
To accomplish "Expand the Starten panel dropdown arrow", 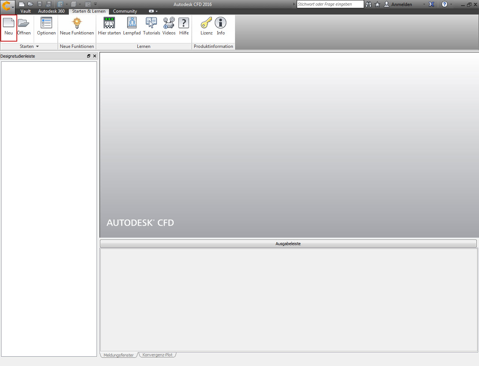I will coord(37,46).
